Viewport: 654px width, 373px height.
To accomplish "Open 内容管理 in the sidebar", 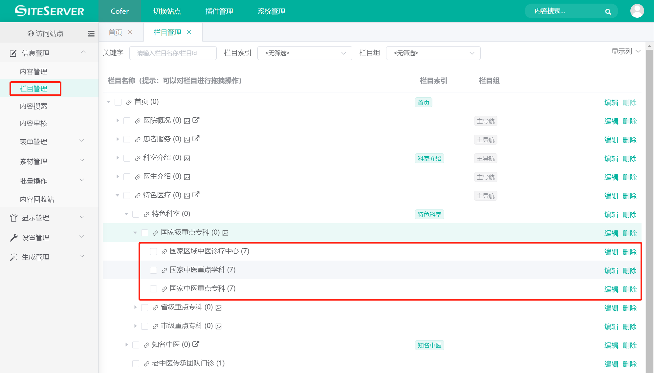I will pos(33,72).
